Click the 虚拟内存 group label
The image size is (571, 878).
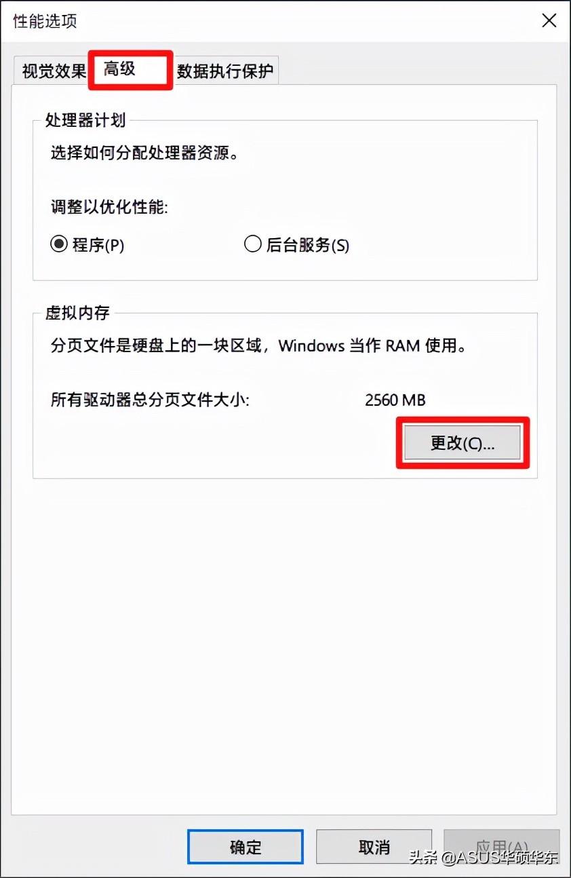click(77, 313)
